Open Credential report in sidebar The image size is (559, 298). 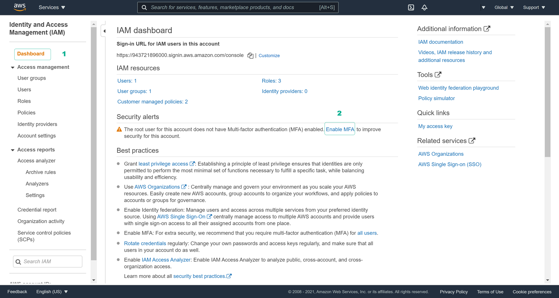37,210
